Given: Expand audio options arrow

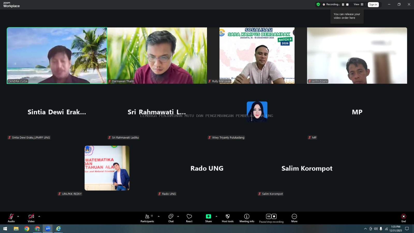Looking at the screenshot, I should 18,216.
